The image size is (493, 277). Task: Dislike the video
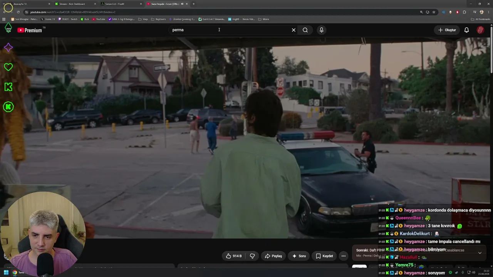coord(253,256)
